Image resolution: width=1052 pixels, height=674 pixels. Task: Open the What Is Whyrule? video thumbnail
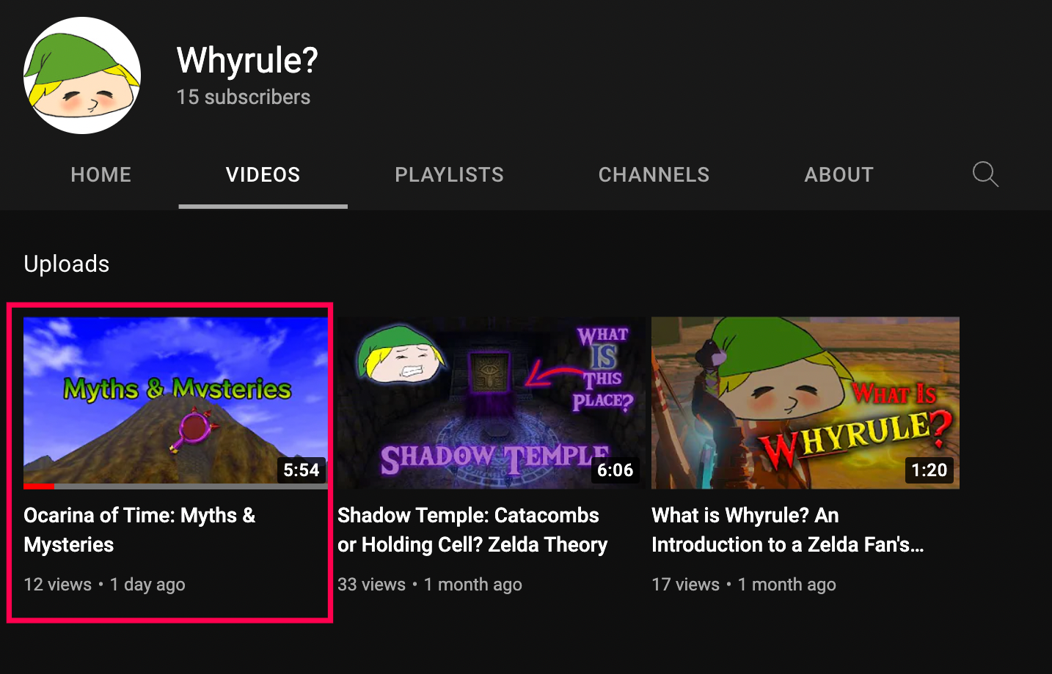[x=806, y=402]
